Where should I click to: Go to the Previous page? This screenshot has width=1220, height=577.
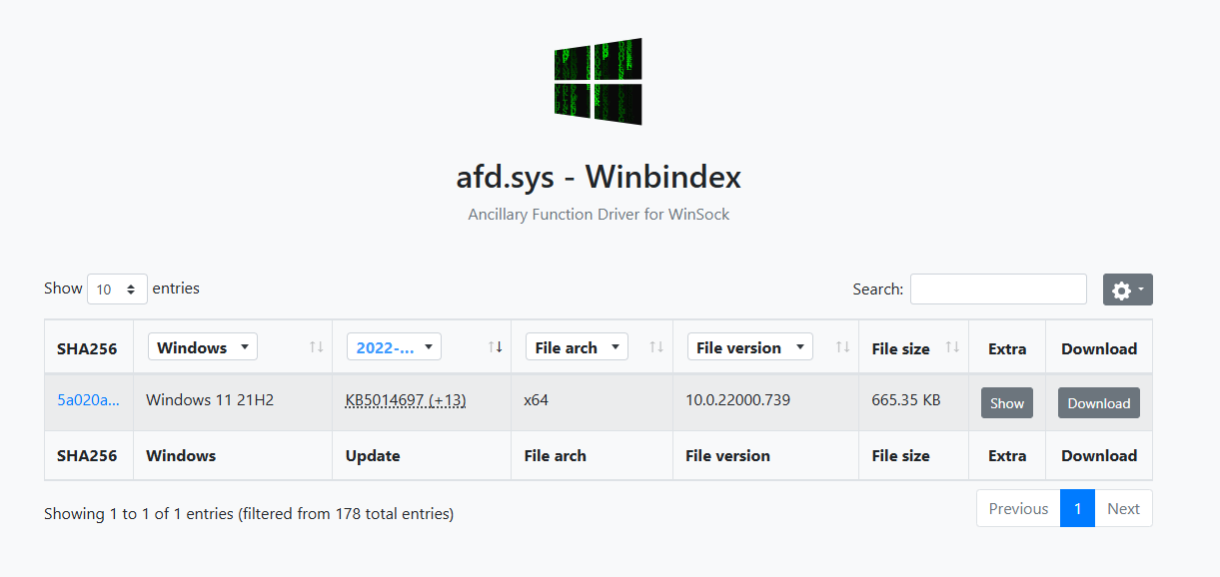[x=1018, y=508]
